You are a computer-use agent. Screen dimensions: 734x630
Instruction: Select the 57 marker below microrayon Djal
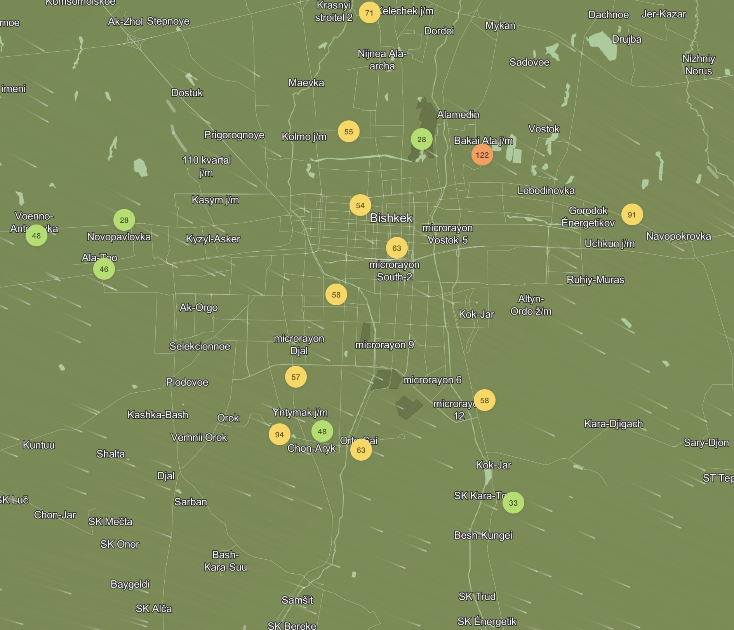(296, 377)
